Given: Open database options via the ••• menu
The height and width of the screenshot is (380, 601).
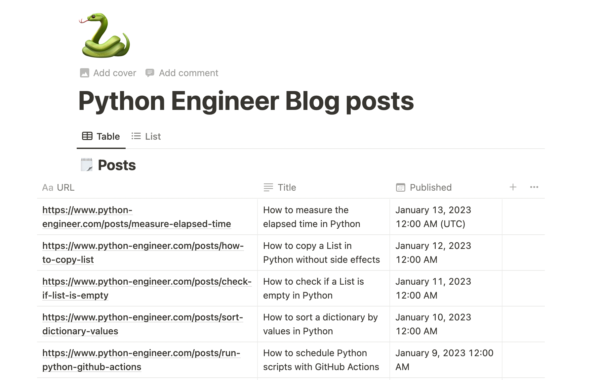Looking at the screenshot, I should tap(534, 187).
